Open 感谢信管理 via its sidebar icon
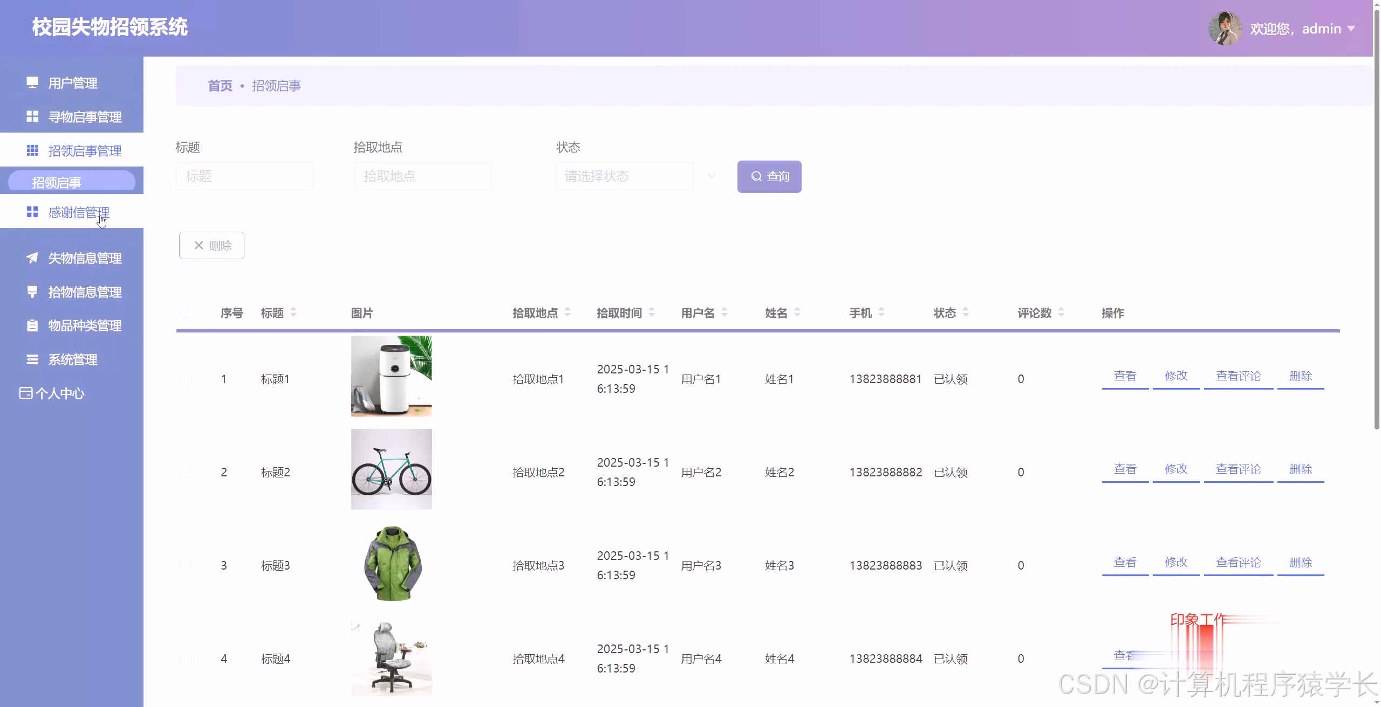Screen dimensions: 1381x707 point(32,211)
